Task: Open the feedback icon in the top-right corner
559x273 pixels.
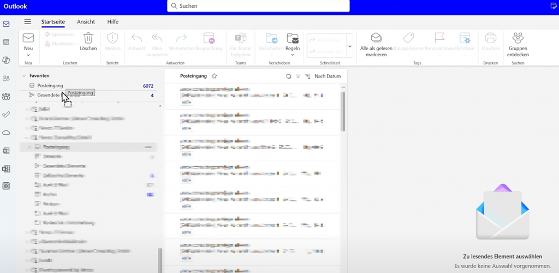Action: coord(554,5)
